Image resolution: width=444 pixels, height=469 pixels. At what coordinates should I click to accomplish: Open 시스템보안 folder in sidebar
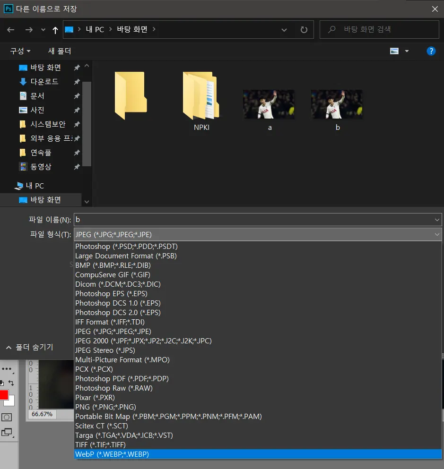click(x=48, y=124)
